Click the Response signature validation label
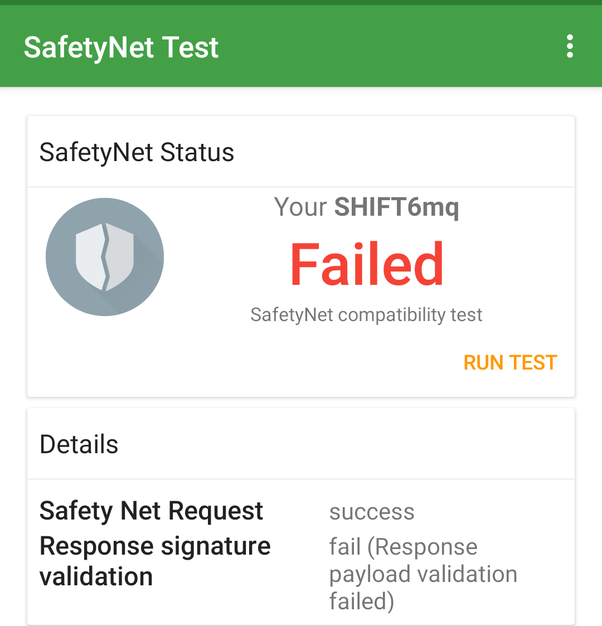This screenshot has width=602, height=626. tap(154, 561)
